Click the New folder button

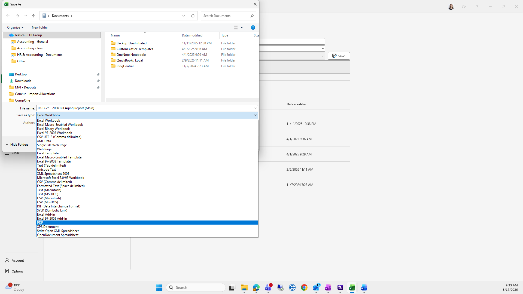point(40,27)
